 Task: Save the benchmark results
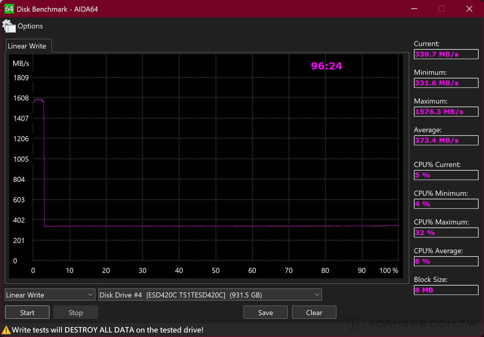tap(265, 312)
